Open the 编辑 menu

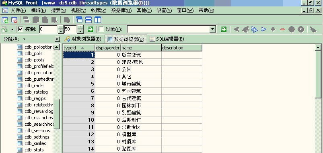(38, 10)
